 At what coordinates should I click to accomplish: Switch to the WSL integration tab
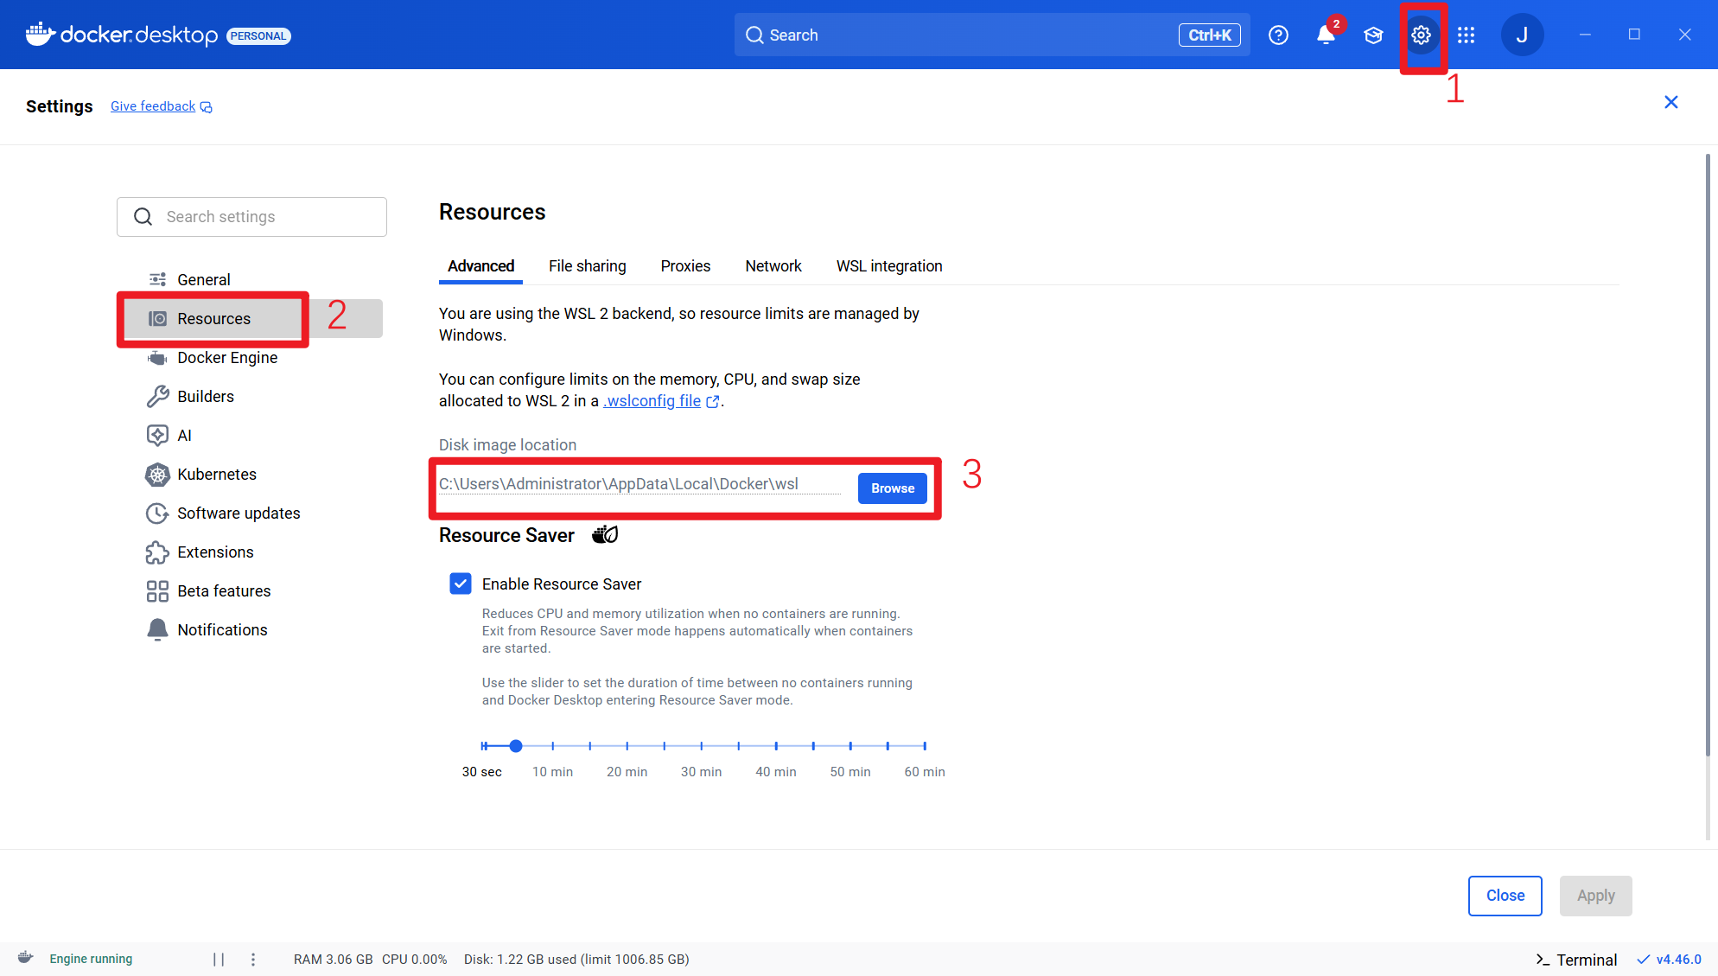click(888, 266)
